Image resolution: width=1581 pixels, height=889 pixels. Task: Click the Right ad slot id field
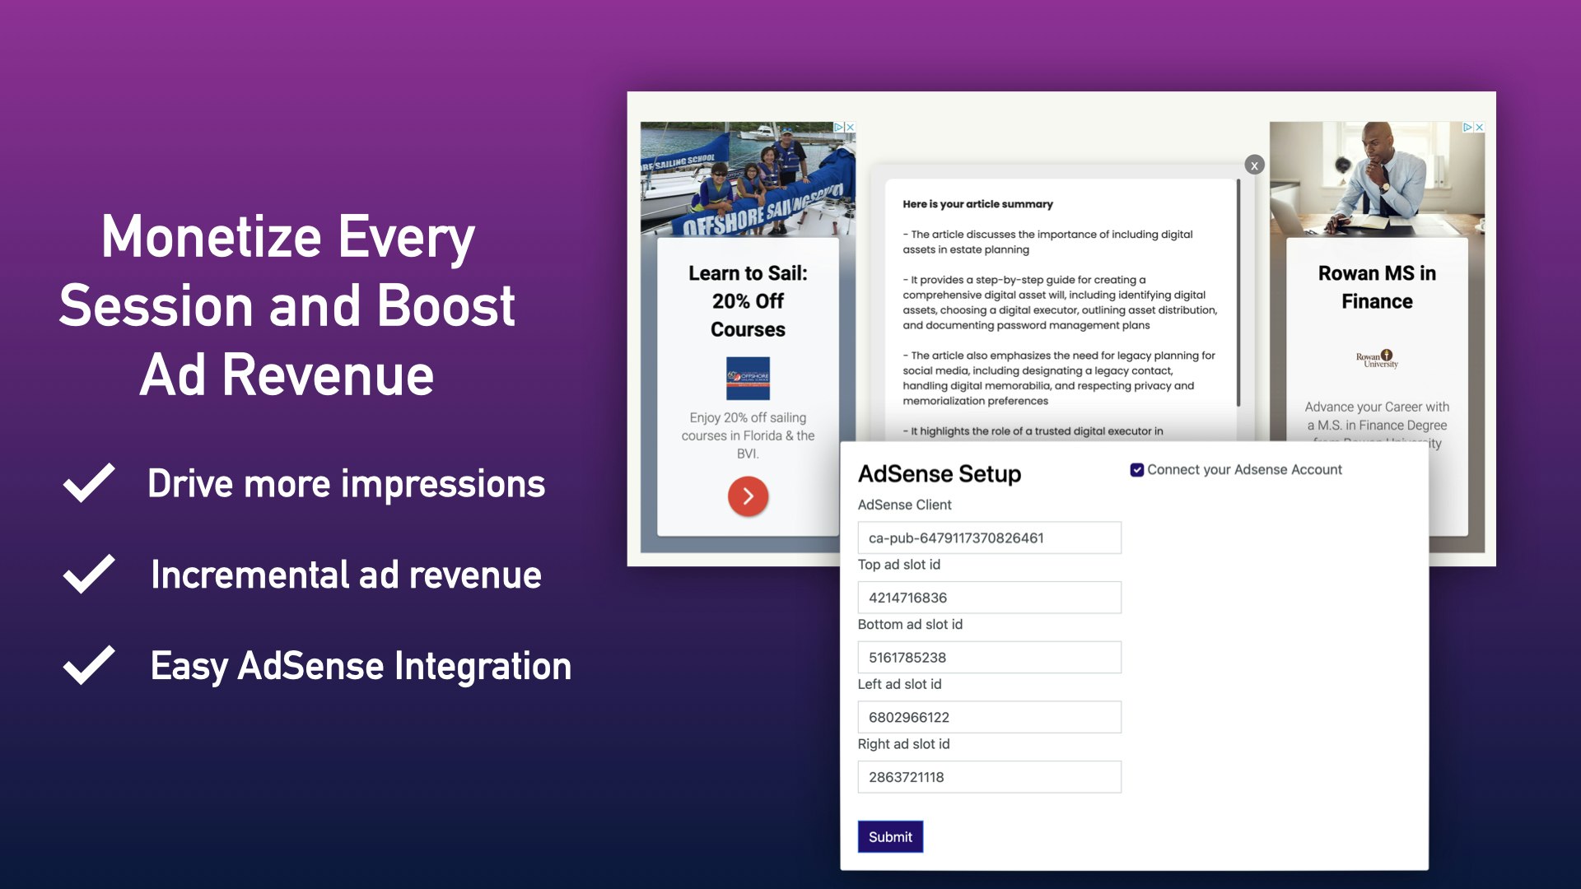tap(989, 777)
